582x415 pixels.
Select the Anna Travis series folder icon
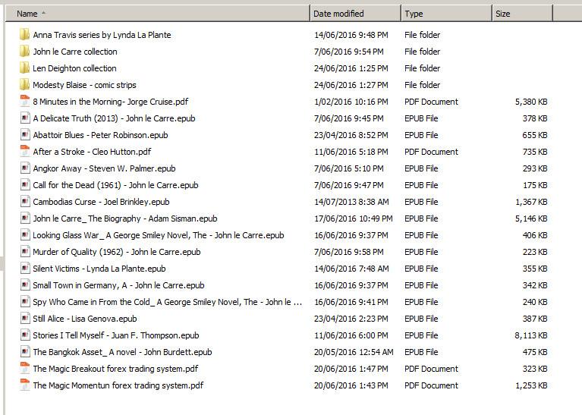point(24,35)
